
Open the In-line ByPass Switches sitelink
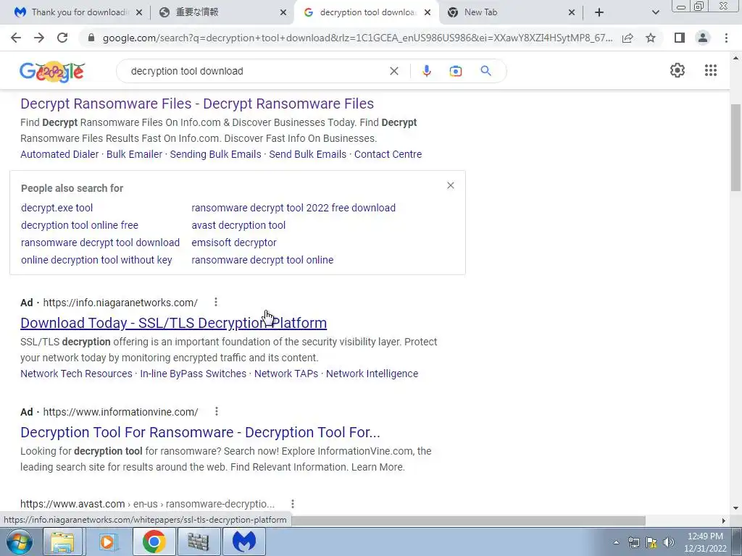click(193, 374)
